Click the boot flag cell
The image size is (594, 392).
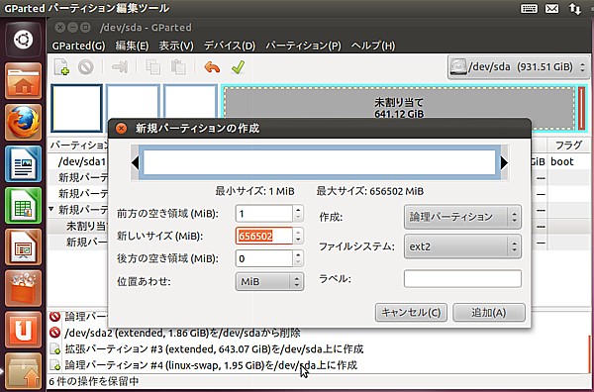(562, 161)
